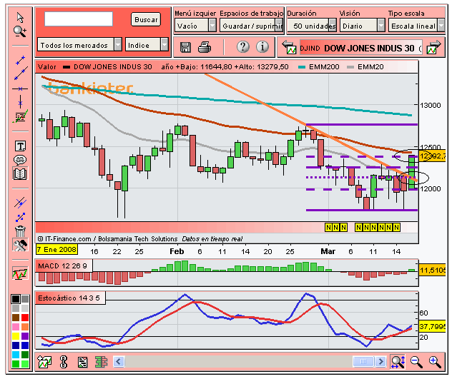Select the move-object diagonal arrows tool
The height and width of the screenshot is (379, 452).
(x=20, y=217)
